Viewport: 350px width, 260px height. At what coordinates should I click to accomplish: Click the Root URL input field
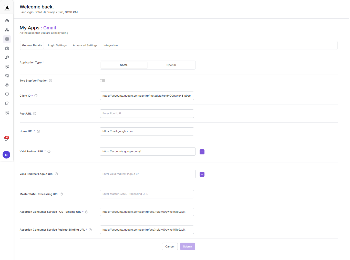coord(147,114)
